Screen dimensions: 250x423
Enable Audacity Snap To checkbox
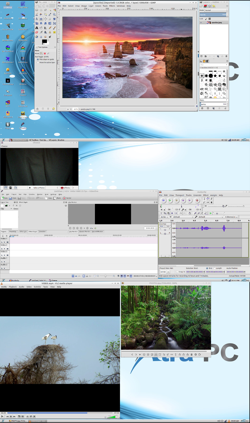tap(177, 272)
